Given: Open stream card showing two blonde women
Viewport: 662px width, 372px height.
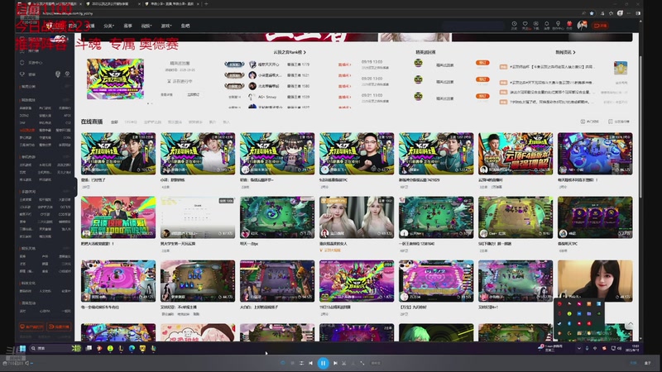Looking at the screenshot, I should coord(357,217).
